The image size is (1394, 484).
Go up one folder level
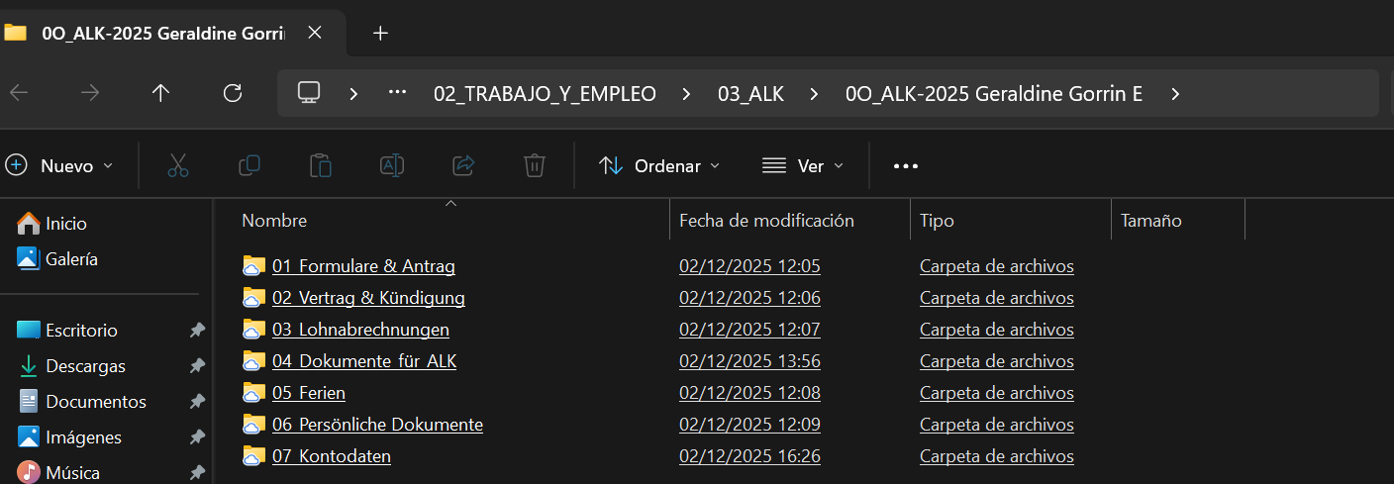click(x=160, y=93)
